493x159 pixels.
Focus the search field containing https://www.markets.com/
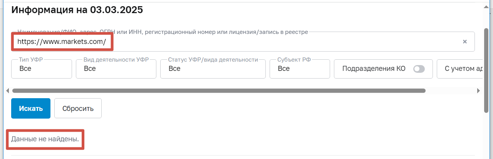(x=231, y=42)
